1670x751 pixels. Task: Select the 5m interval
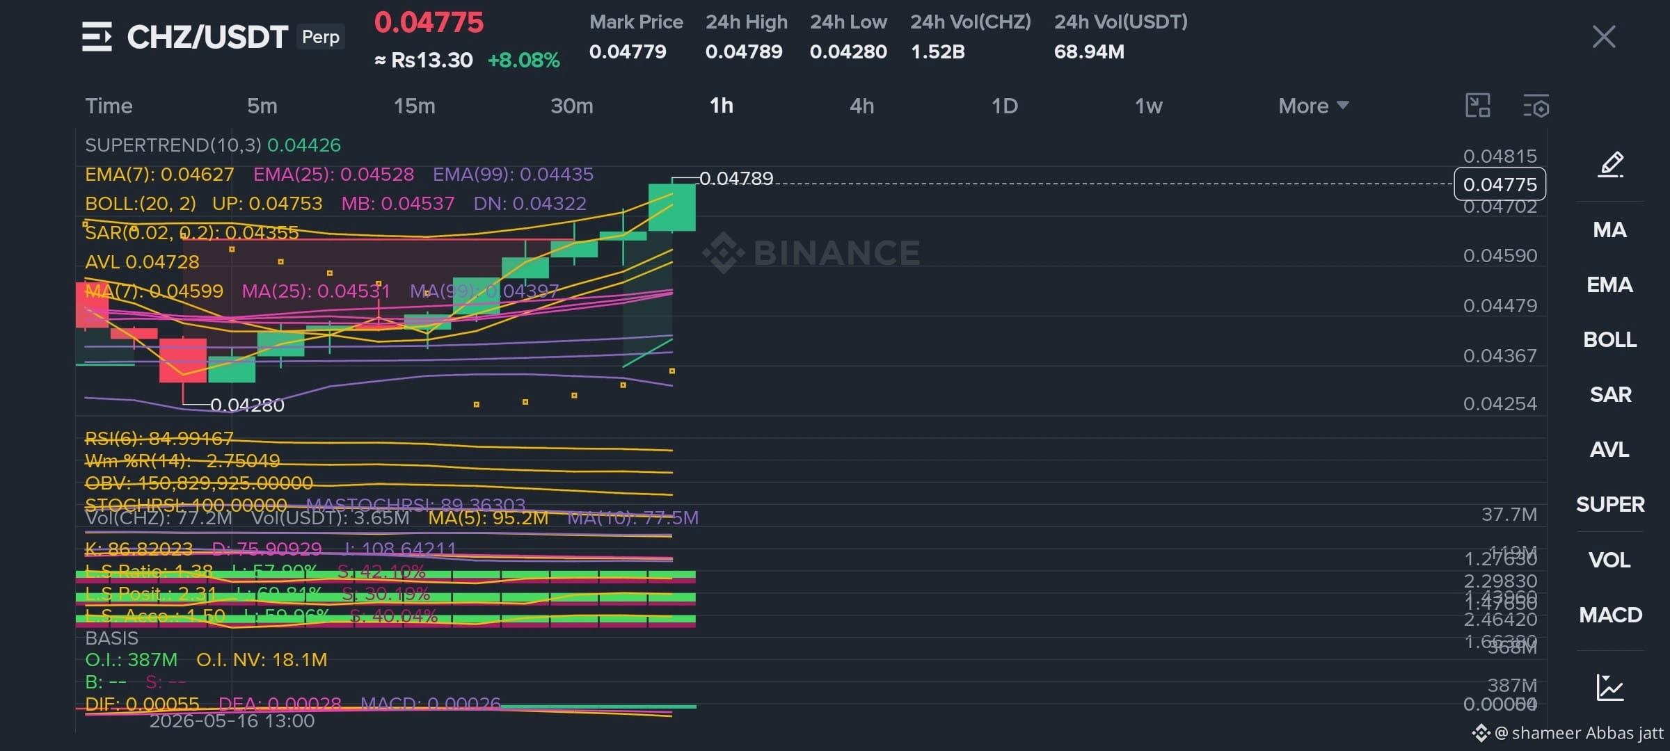tap(262, 106)
